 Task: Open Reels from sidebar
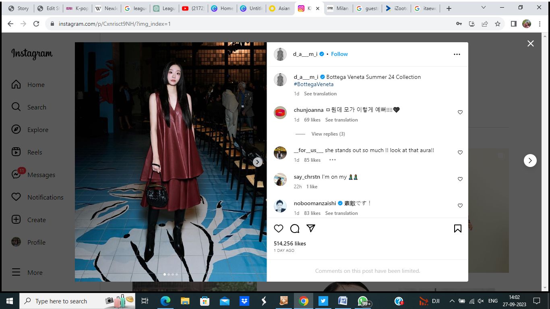point(27,152)
